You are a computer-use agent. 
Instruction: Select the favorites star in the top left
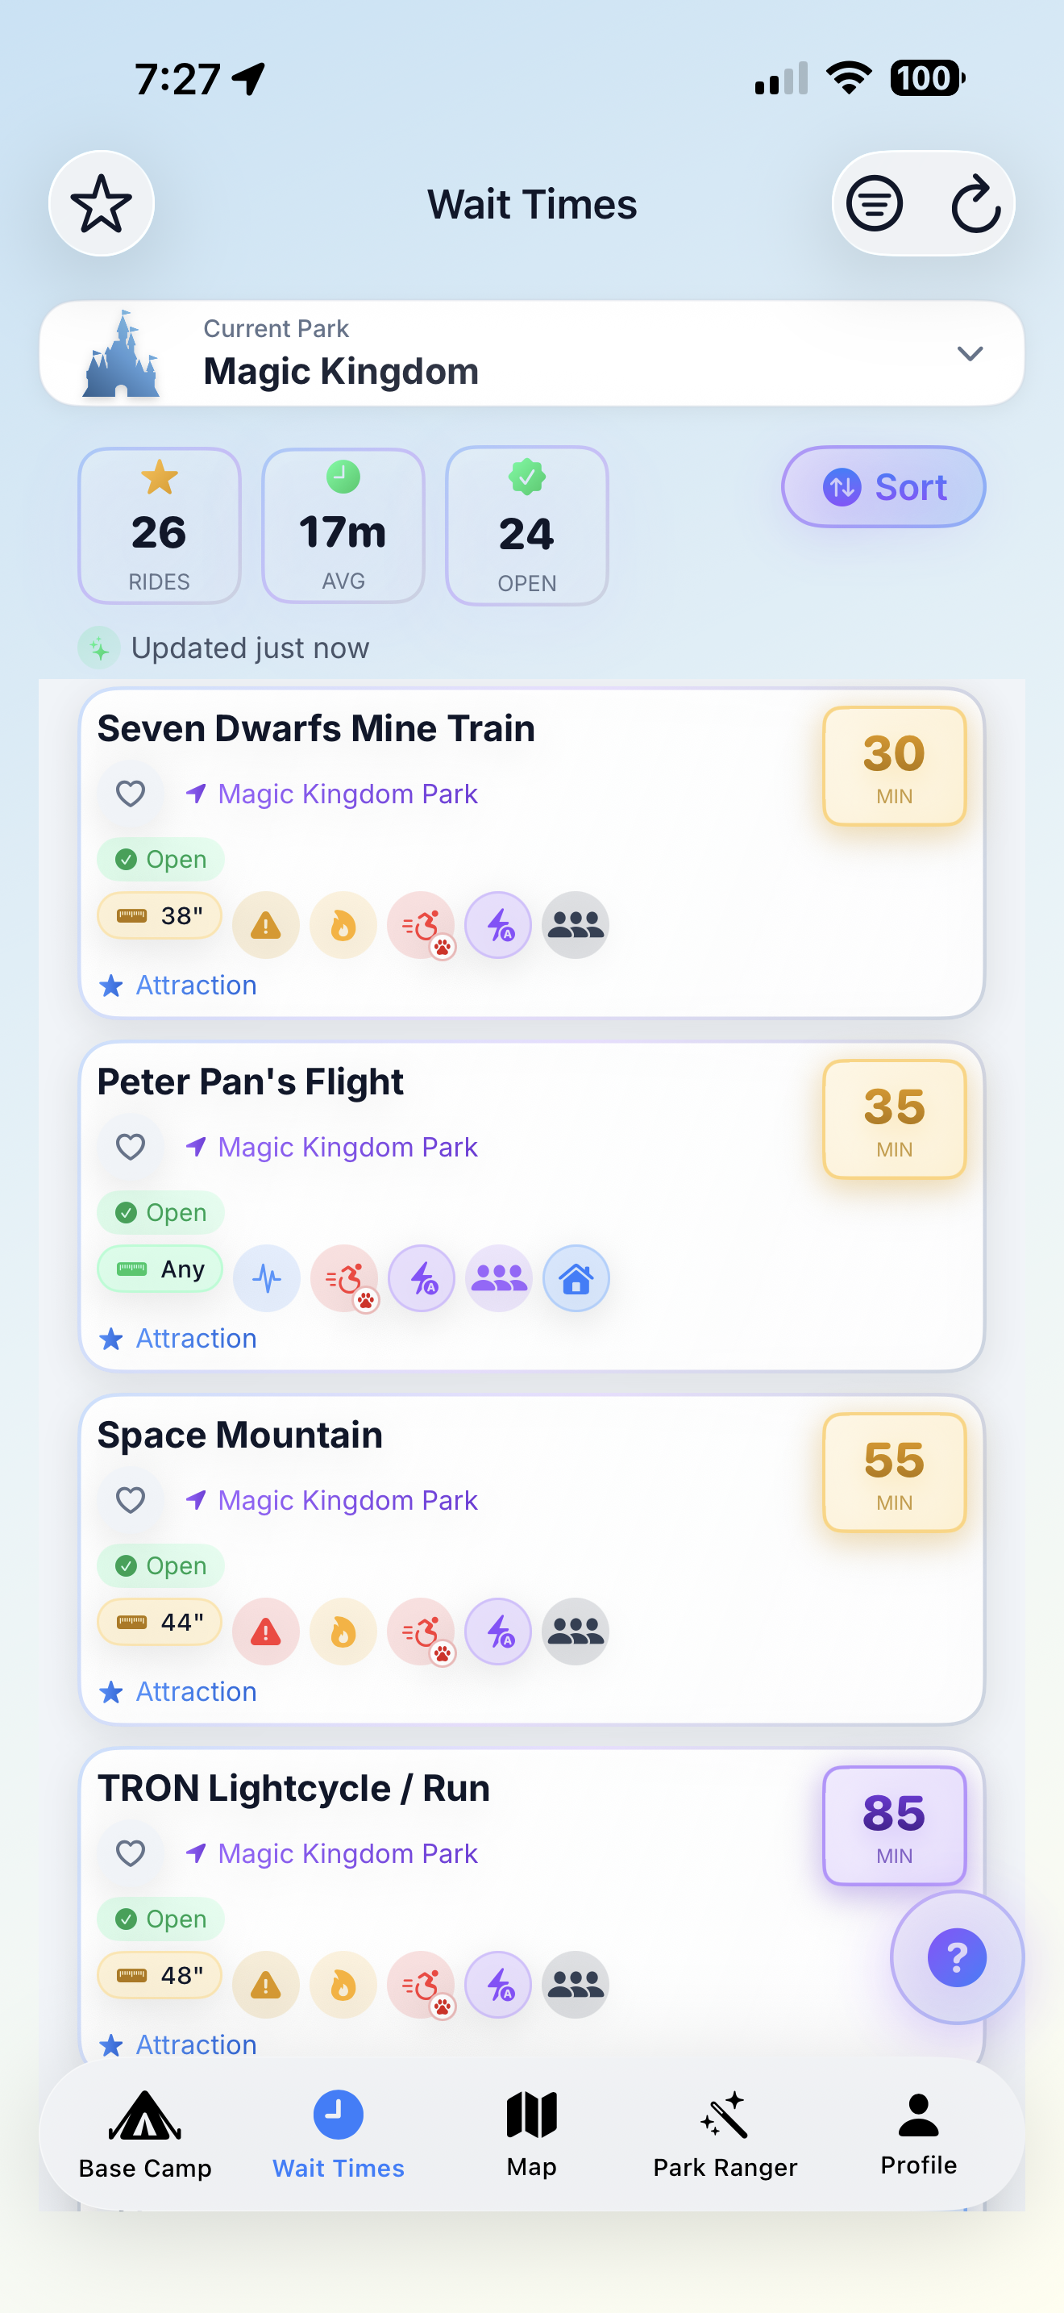point(101,204)
